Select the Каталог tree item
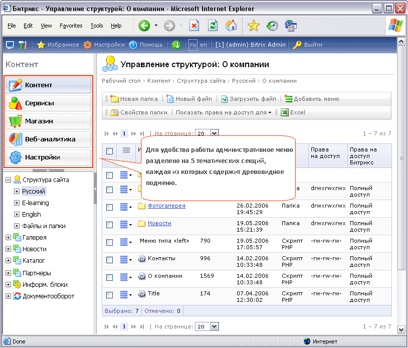 pyautogui.click(x=34, y=261)
